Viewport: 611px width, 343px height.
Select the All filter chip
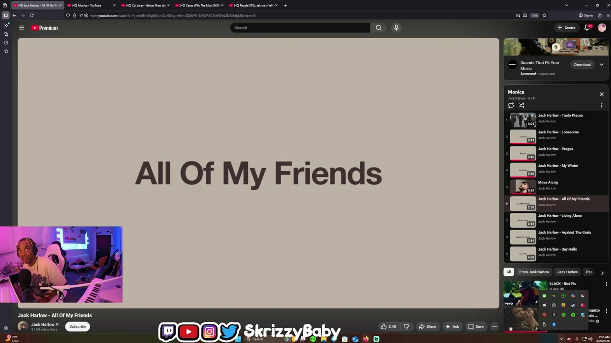coord(509,272)
